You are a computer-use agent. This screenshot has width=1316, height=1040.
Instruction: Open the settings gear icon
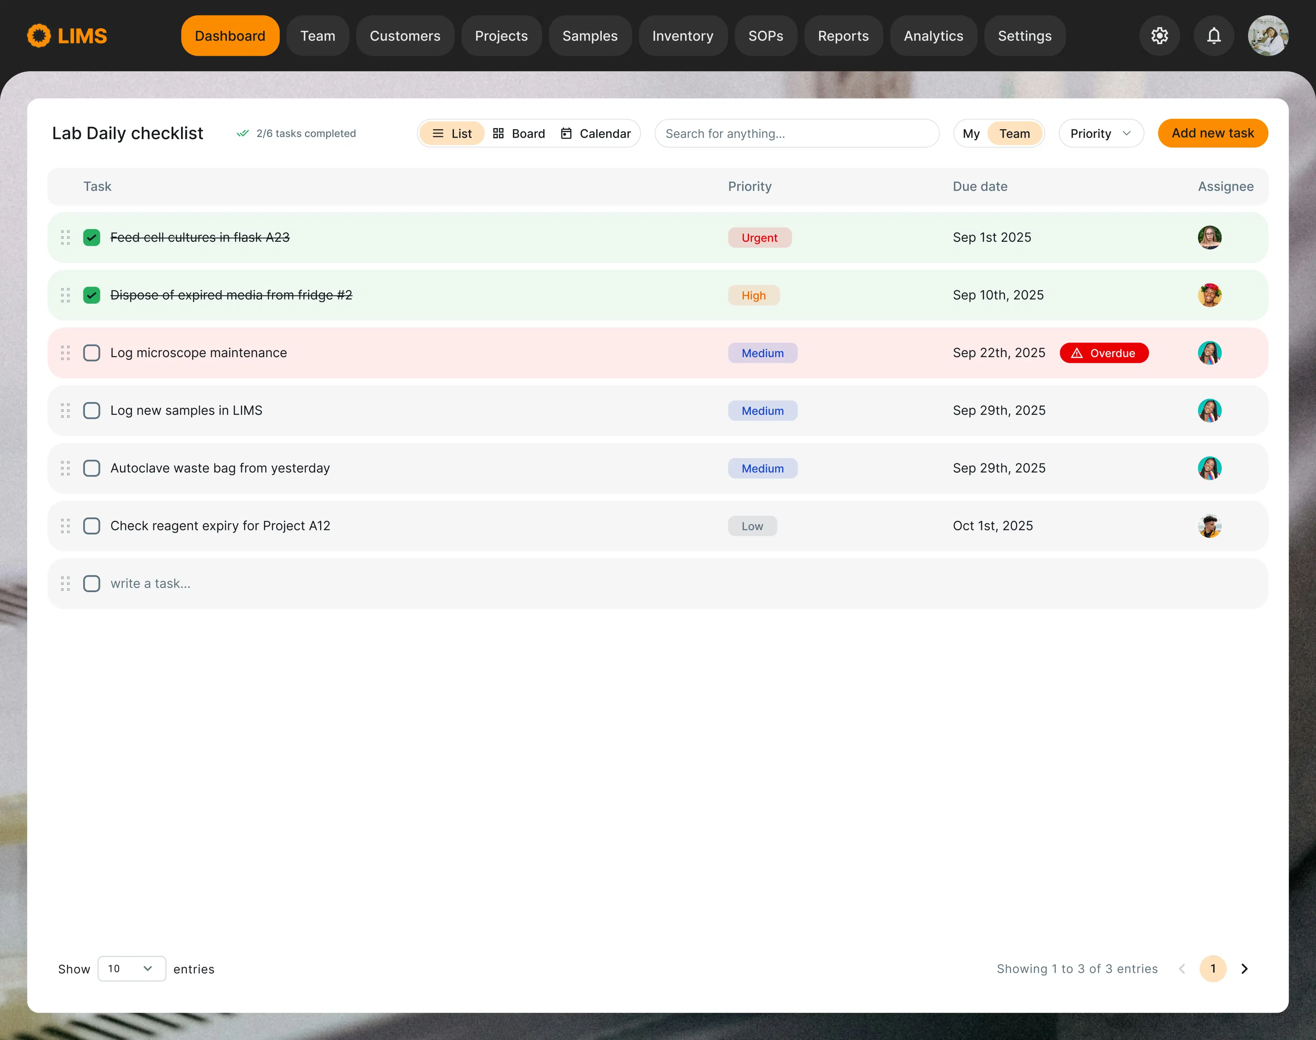pyautogui.click(x=1159, y=36)
